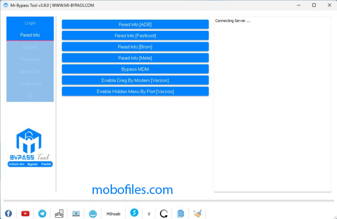Click the Bypass Tool logo image

coord(30,147)
